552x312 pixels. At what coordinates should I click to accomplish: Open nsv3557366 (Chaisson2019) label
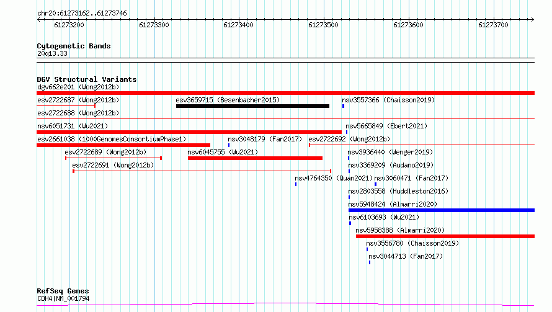pos(388,100)
